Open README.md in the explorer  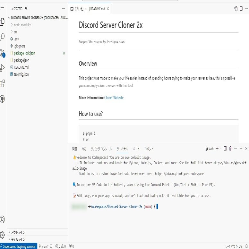(x=38, y=67)
